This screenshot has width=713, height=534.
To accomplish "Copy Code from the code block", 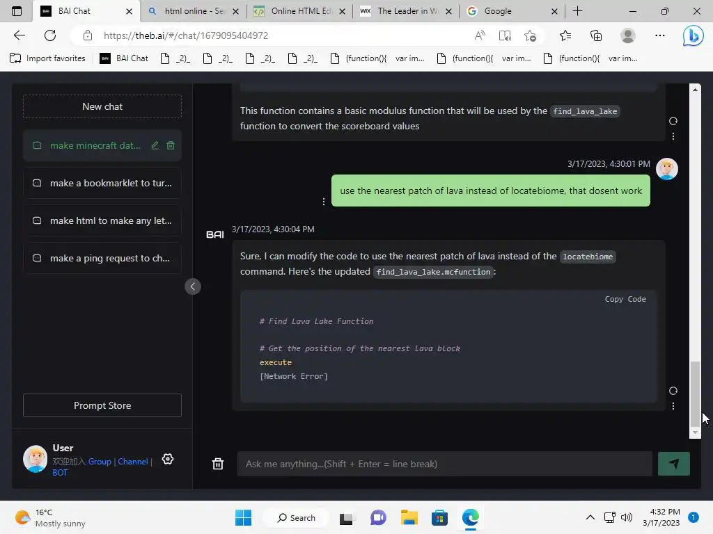I will (625, 299).
